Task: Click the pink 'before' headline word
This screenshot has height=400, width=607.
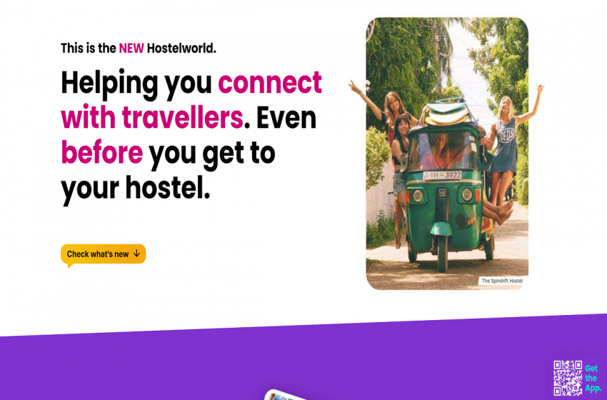Action: click(102, 152)
